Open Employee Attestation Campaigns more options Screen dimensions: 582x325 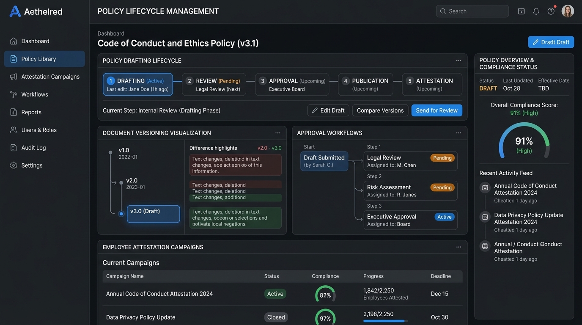point(458,247)
